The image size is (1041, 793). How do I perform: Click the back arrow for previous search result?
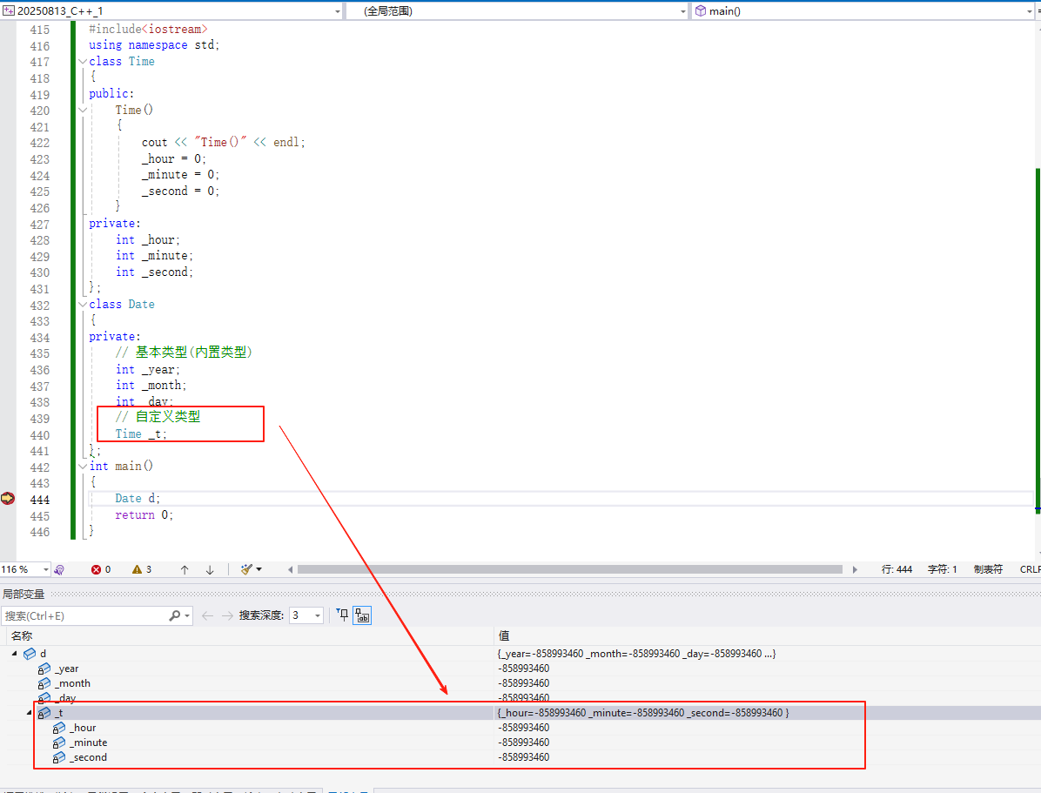point(207,615)
